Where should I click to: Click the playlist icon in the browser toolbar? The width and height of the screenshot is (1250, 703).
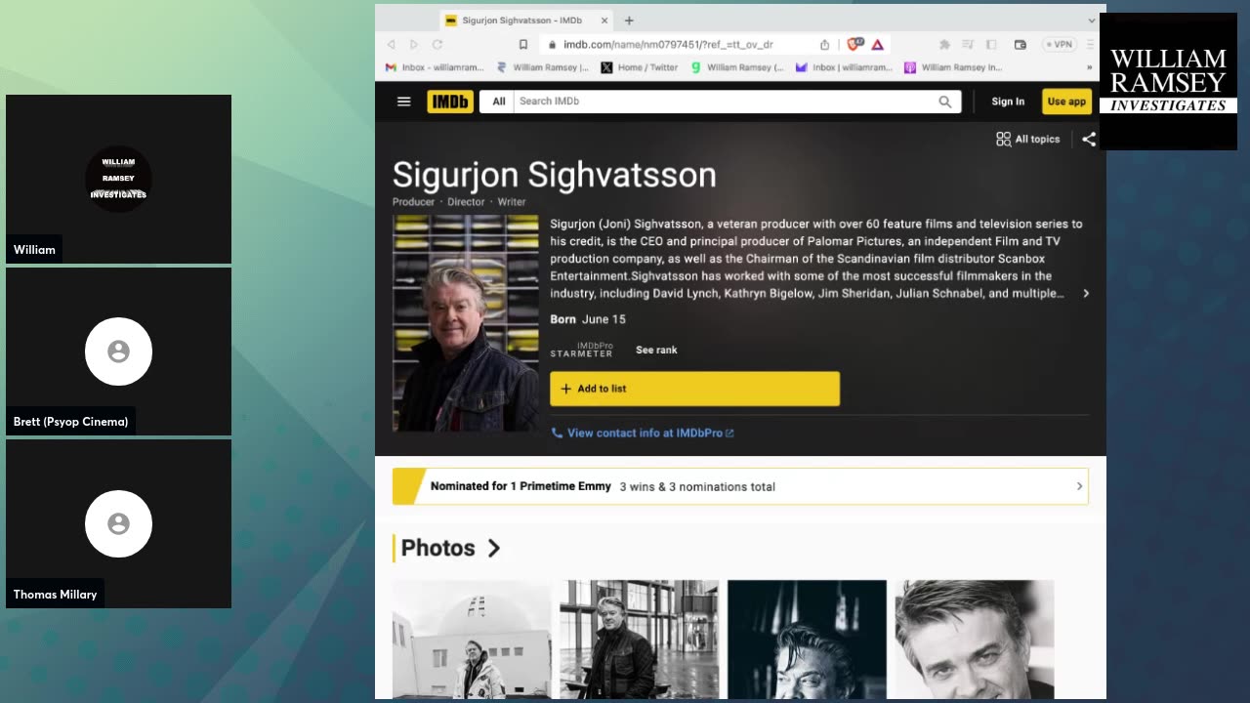(967, 45)
